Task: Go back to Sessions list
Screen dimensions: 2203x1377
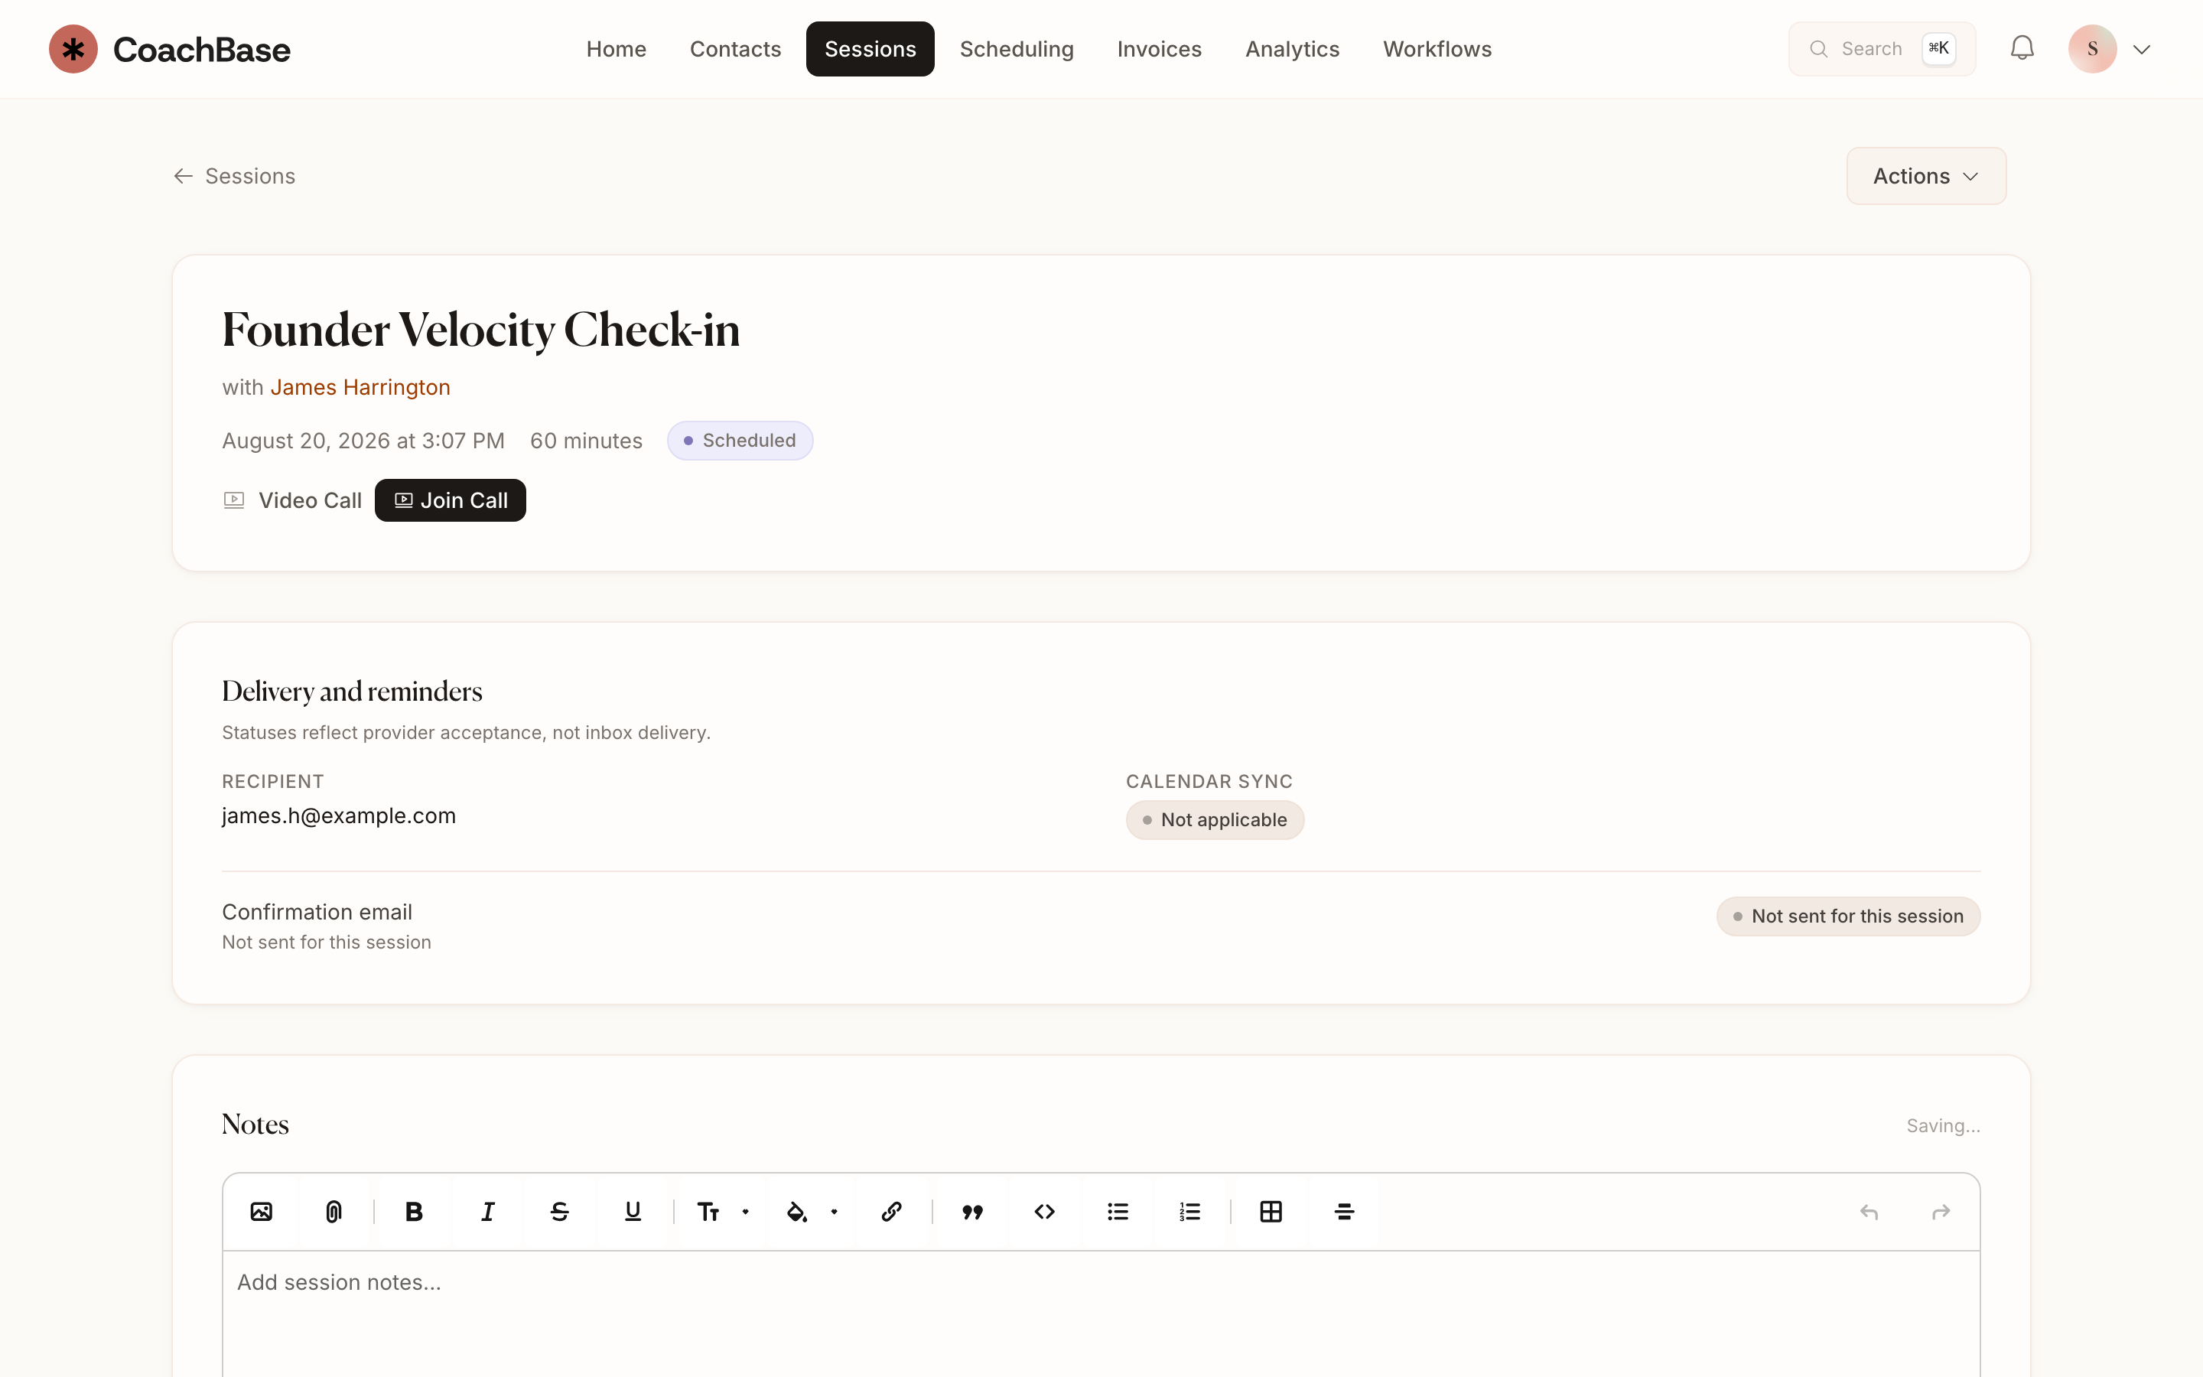Action: [235, 176]
